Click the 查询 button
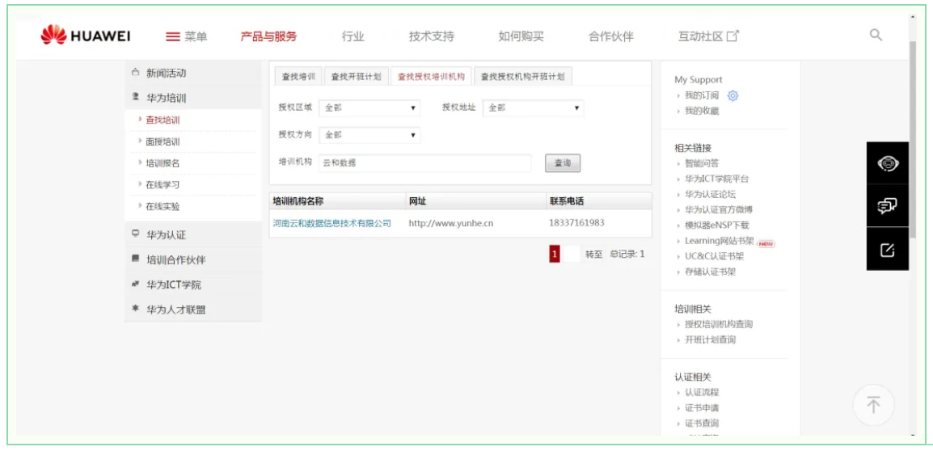This screenshot has height=451, width=933. [562, 163]
